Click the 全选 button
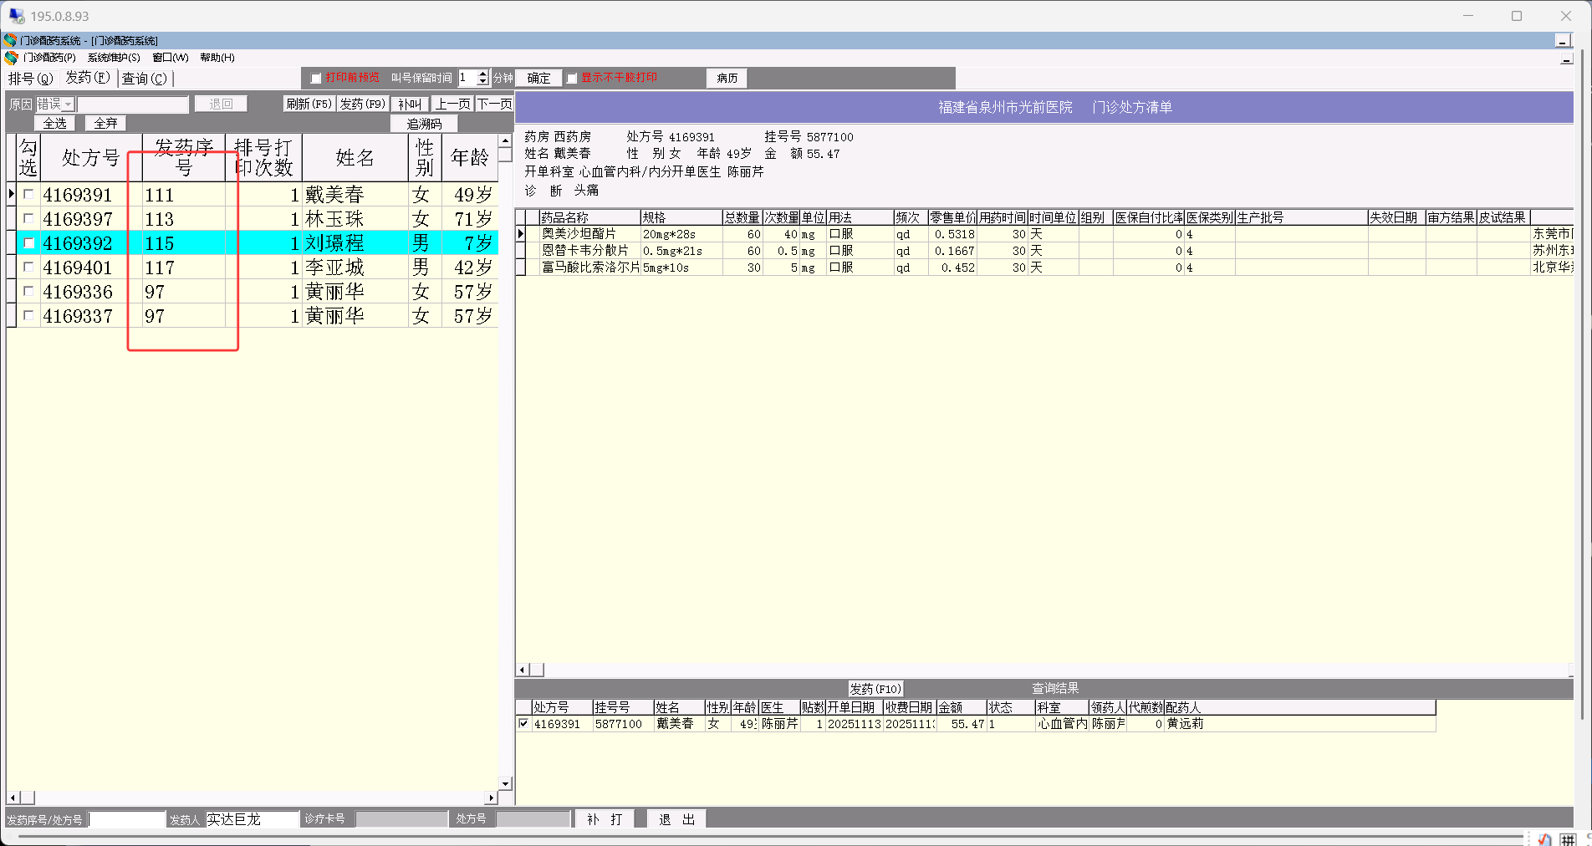1592x846 pixels. [x=55, y=124]
